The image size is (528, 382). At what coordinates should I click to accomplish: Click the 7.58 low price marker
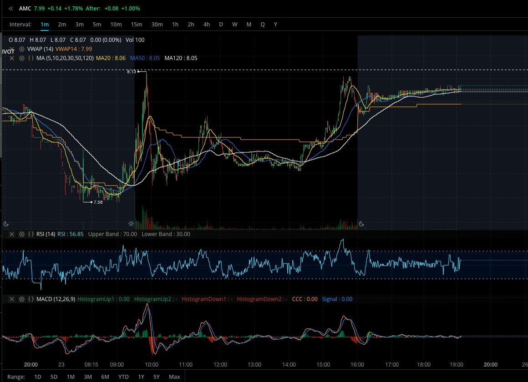tap(98, 202)
